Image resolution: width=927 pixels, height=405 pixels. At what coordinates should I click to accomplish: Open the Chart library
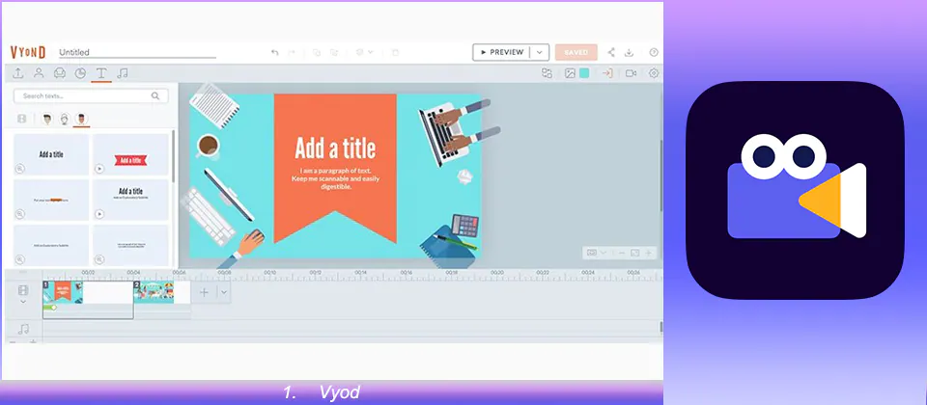(80, 73)
